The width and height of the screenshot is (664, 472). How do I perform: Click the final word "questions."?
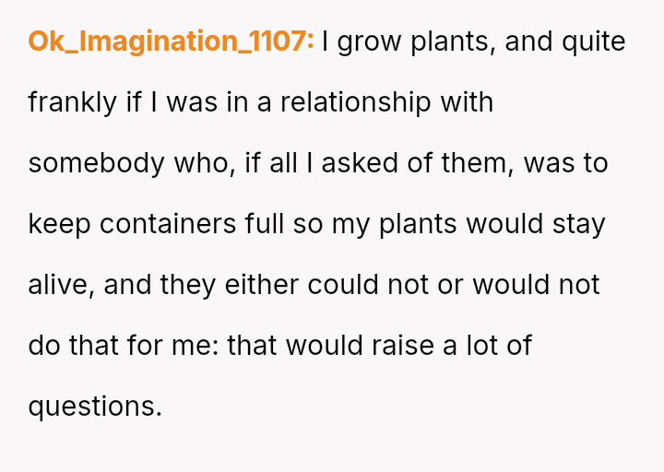click(x=95, y=407)
